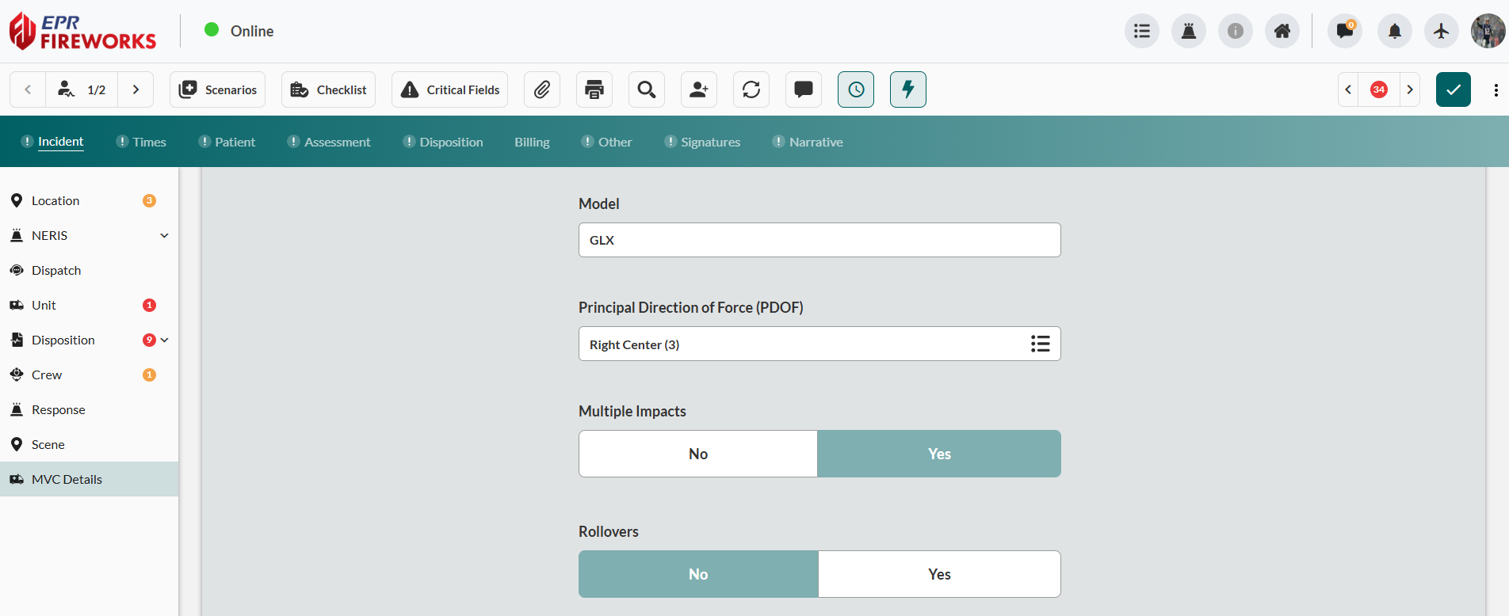
Task: Click the Critical Fields button
Action: click(449, 89)
